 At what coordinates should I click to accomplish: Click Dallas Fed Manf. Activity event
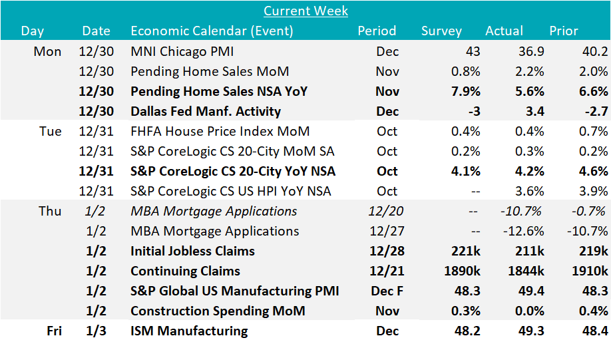pos(206,111)
